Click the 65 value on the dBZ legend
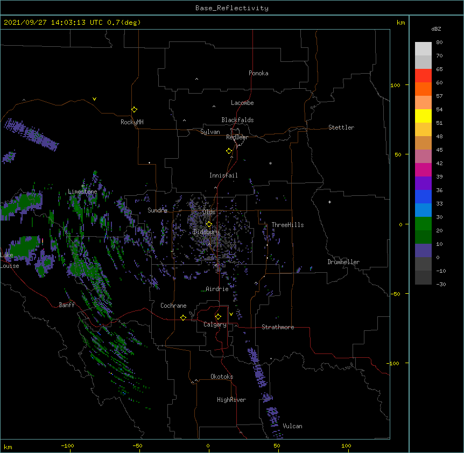This screenshot has width=464, height=453. (439, 69)
